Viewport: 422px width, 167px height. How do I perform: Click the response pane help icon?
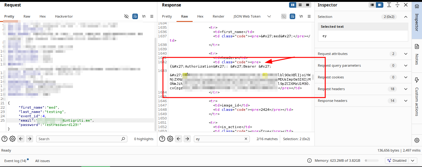[162, 139]
